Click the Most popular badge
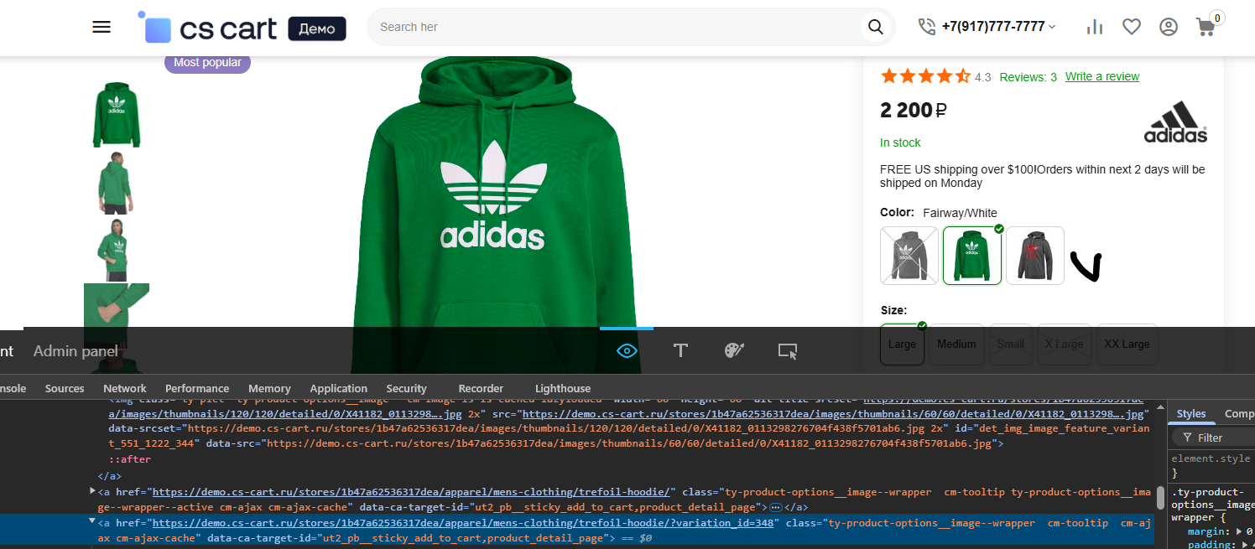The width and height of the screenshot is (1255, 549). click(x=207, y=62)
